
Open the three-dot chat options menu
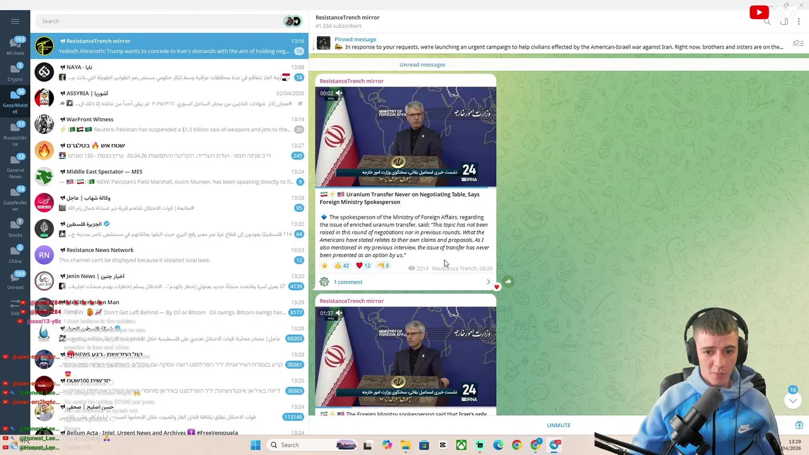click(799, 21)
